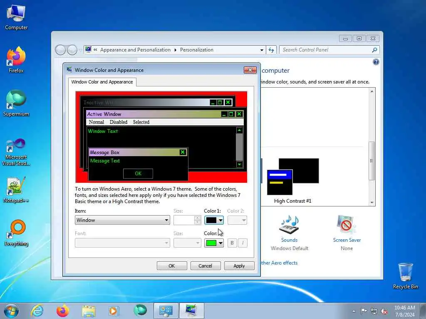Click the themes list scroll down arrow
The width and height of the screenshot is (426, 319).
[x=372, y=203]
